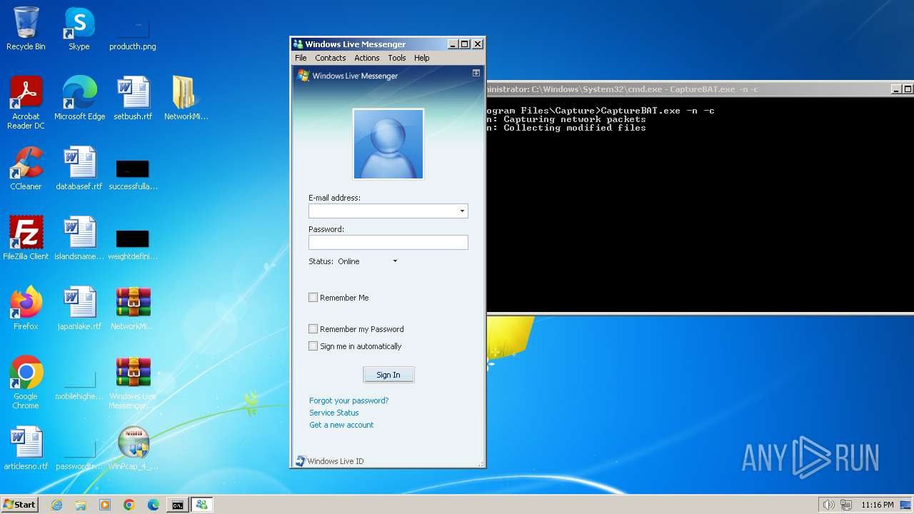Image resolution: width=914 pixels, height=514 pixels.
Task: Click the Sign In button
Action: (388, 375)
